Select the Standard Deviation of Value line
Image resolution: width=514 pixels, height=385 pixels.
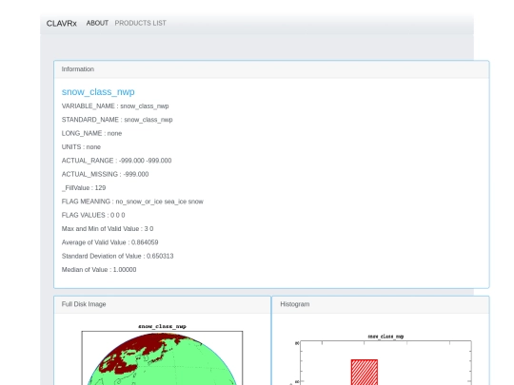click(117, 256)
